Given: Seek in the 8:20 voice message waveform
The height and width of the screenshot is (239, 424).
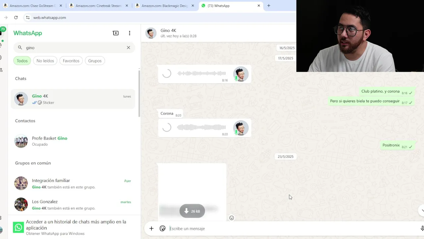Looking at the screenshot, I should pos(201,127).
